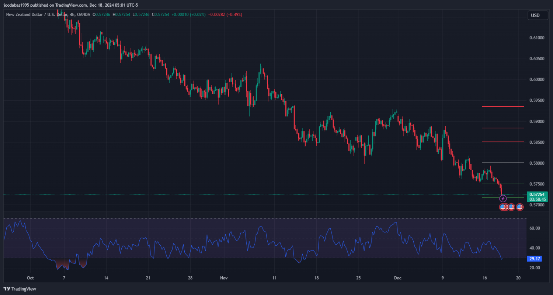The image size is (553, 295).
Task: Click the close value C0.57254 in legend
Action: (161, 15)
